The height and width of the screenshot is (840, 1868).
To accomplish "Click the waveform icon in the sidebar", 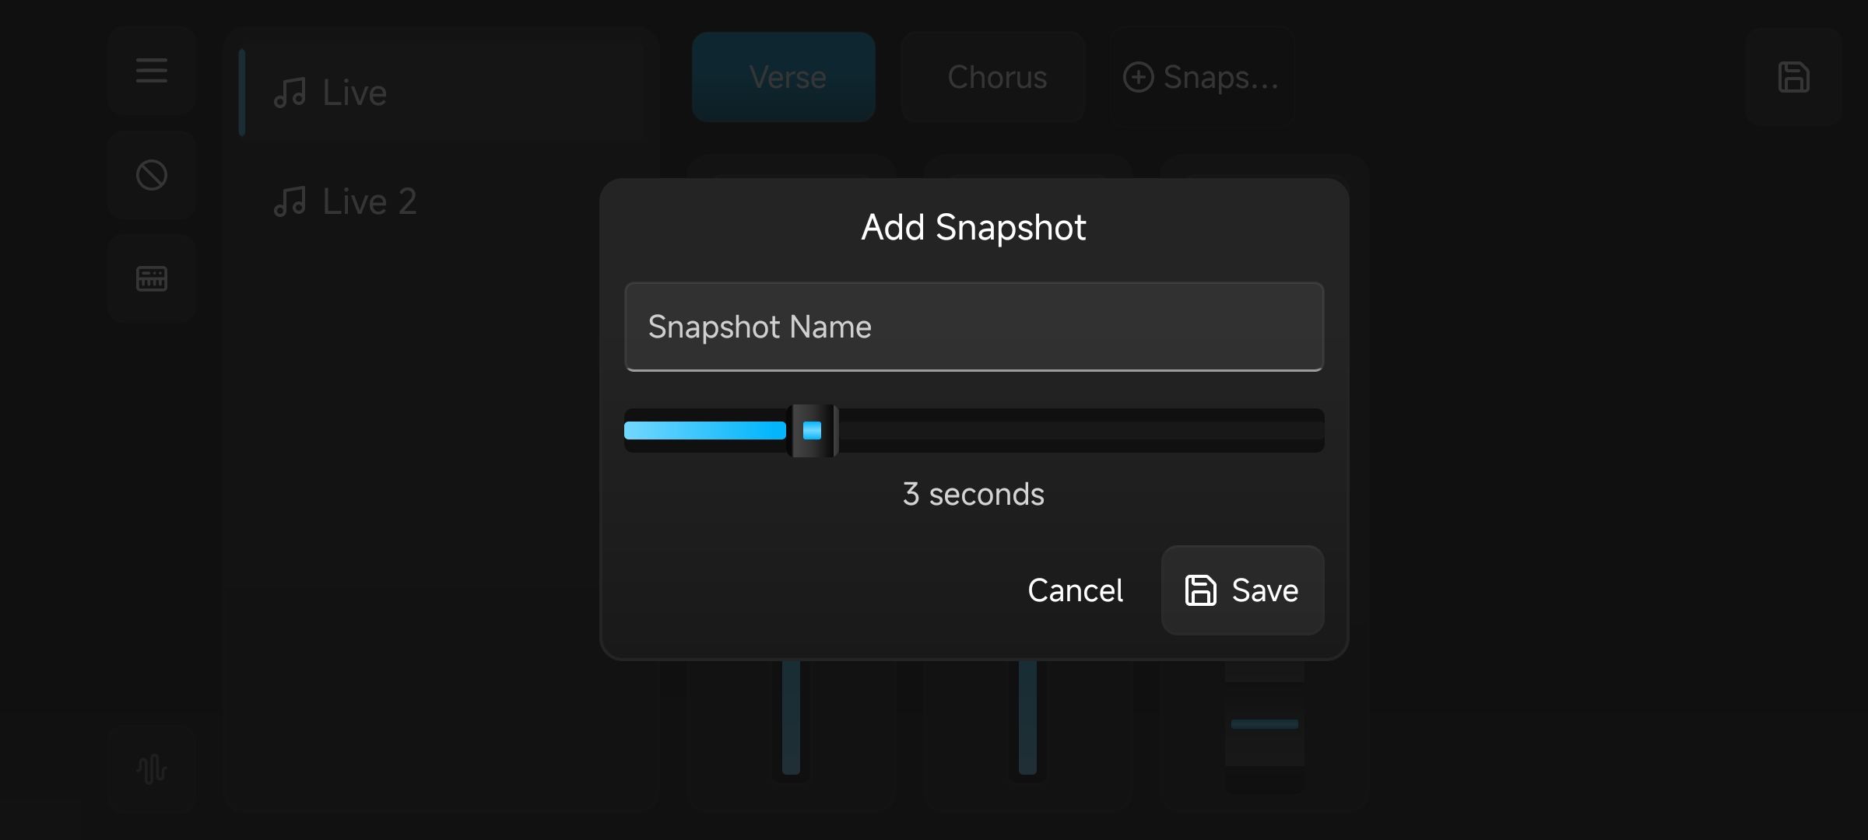I will (x=152, y=769).
